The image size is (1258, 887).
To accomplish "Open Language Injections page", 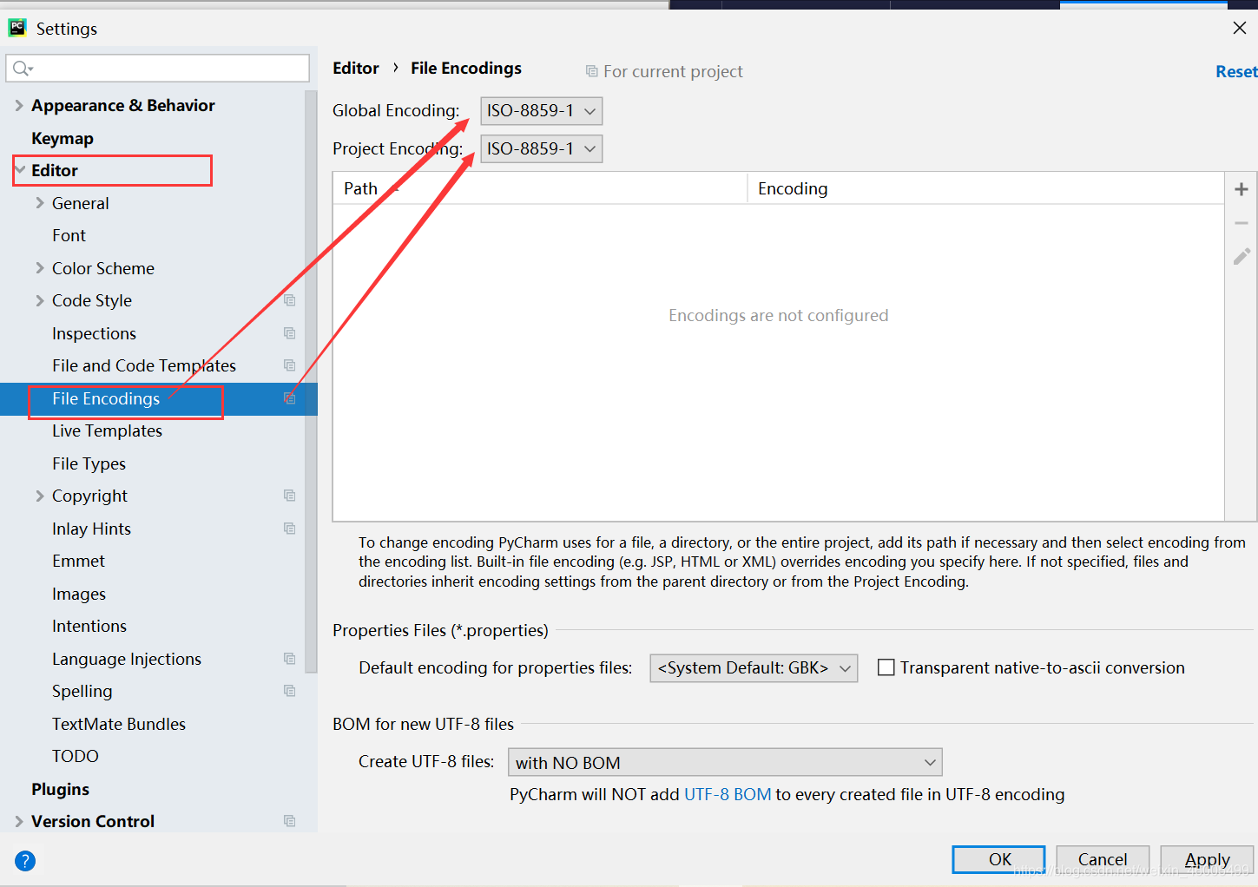I will [x=127, y=659].
